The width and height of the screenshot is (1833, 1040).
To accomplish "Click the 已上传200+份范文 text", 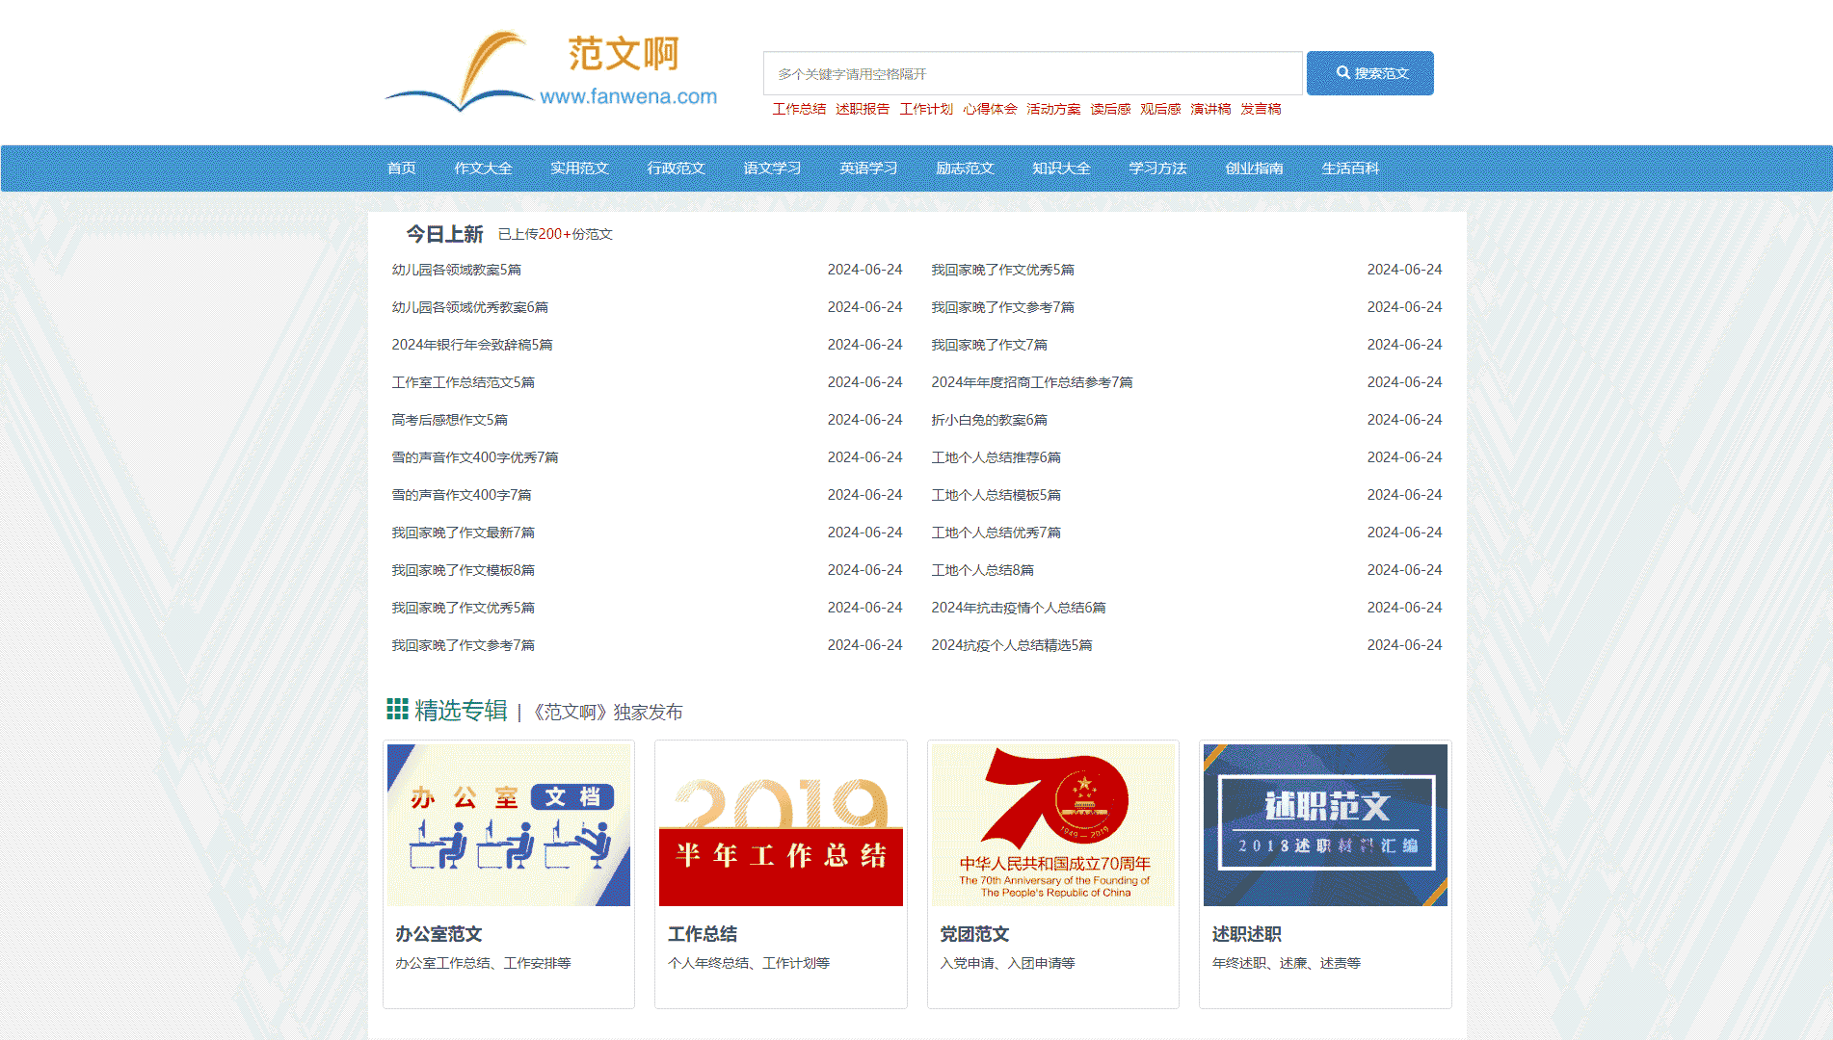I will point(555,234).
